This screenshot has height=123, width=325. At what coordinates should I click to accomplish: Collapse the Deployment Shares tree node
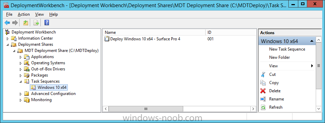point(8,45)
